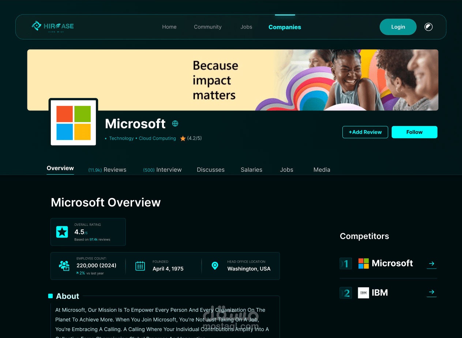Screen dimensions: 462x338
Task: Open the Interview tab
Action: (162, 170)
